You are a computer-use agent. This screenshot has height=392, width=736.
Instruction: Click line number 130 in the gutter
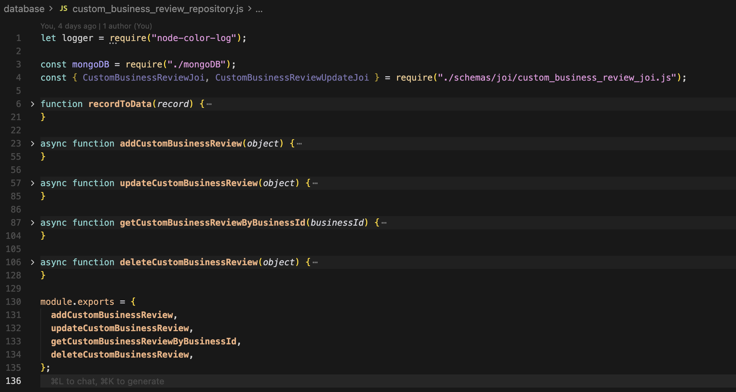[x=14, y=302]
